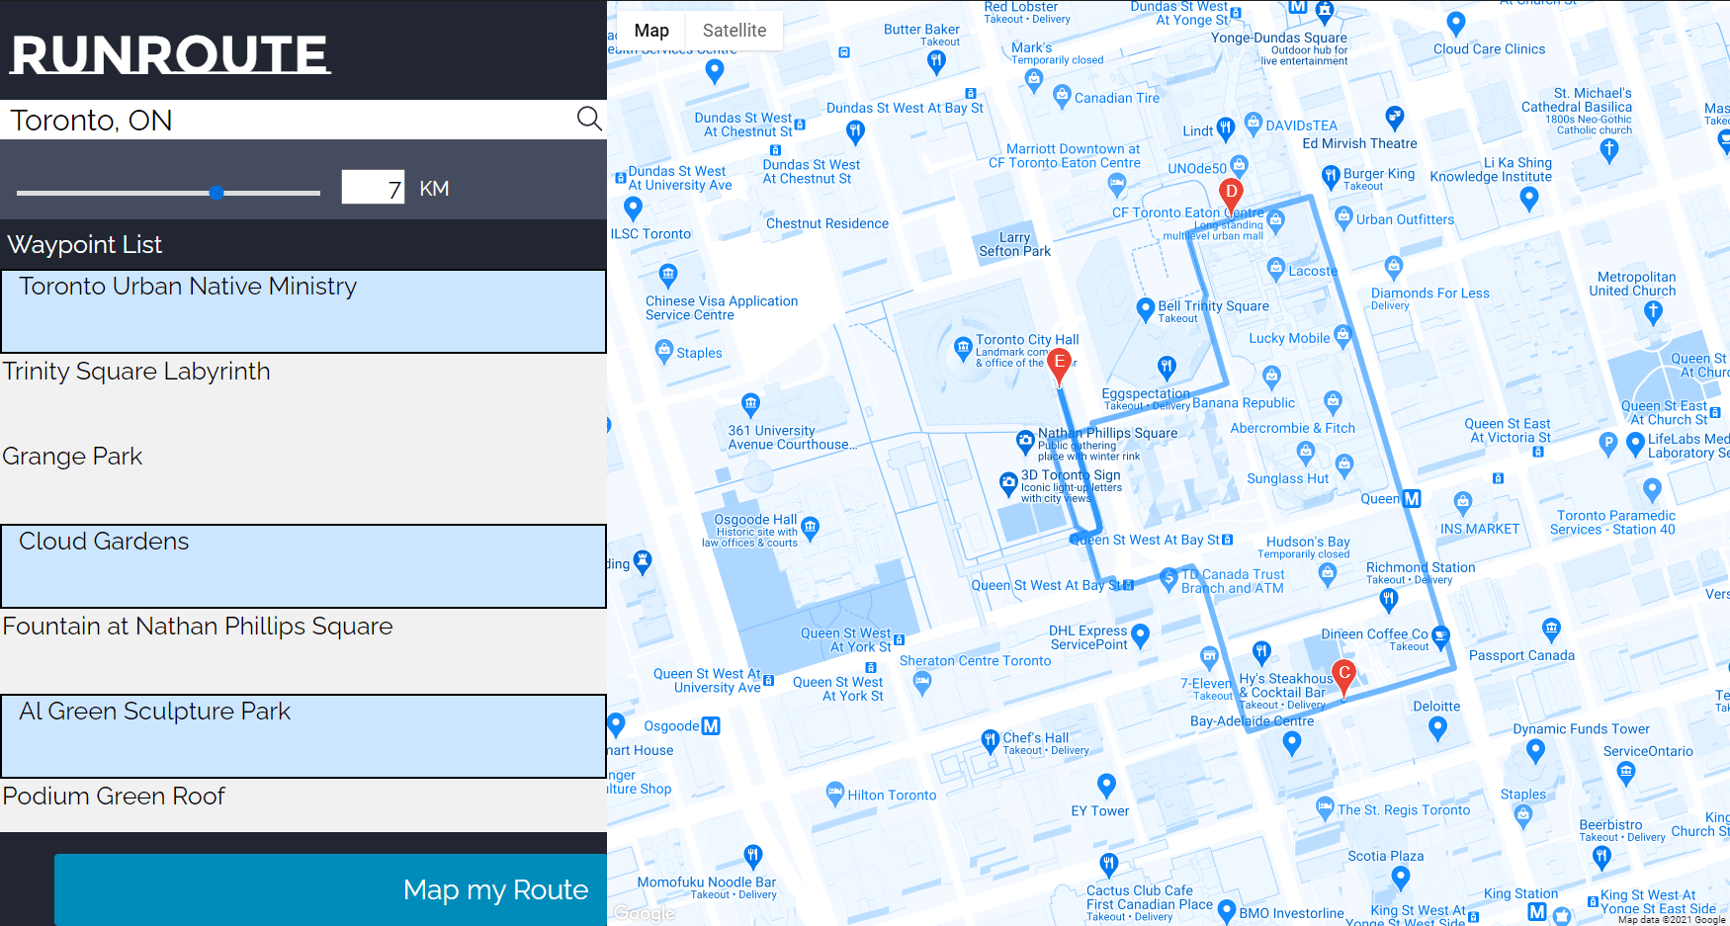This screenshot has height=926, width=1730.
Task: Click the Eggspectation restaurant pin
Action: pos(1167,369)
